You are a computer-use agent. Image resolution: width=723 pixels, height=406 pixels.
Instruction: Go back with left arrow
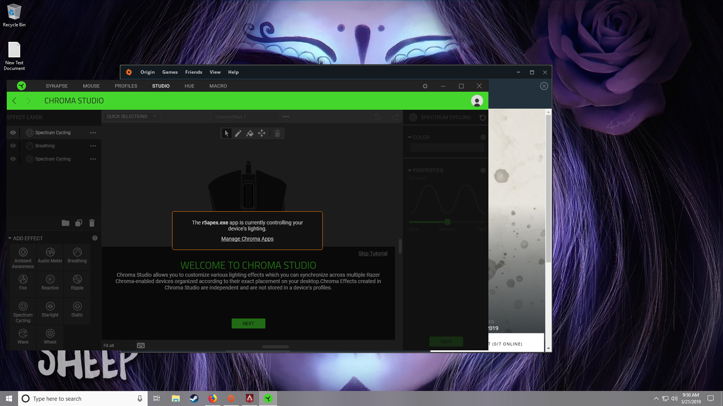pyautogui.click(x=14, y=101)
